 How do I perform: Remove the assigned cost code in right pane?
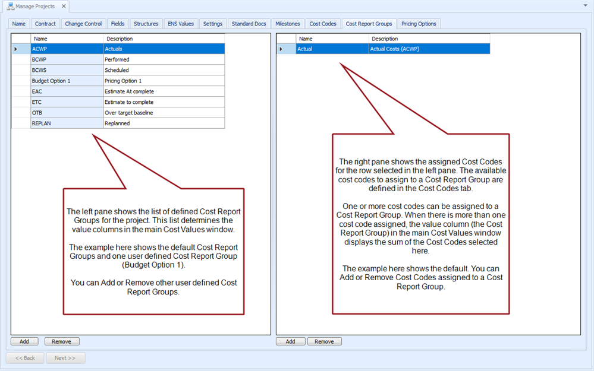coord(324,341)
